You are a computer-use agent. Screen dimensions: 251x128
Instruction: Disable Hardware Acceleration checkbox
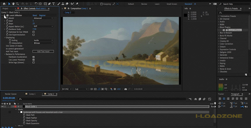point(34,57)
